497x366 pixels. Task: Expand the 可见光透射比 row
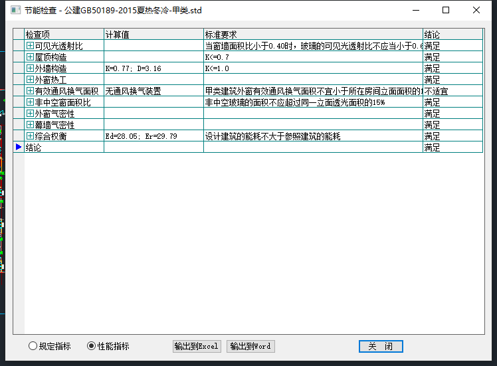30,46
